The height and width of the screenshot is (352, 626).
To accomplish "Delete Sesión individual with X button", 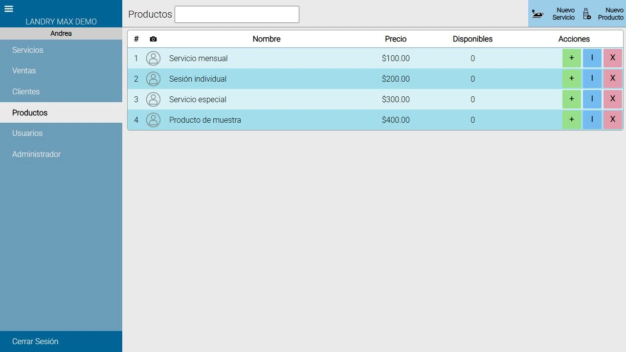I will (612, 79).
